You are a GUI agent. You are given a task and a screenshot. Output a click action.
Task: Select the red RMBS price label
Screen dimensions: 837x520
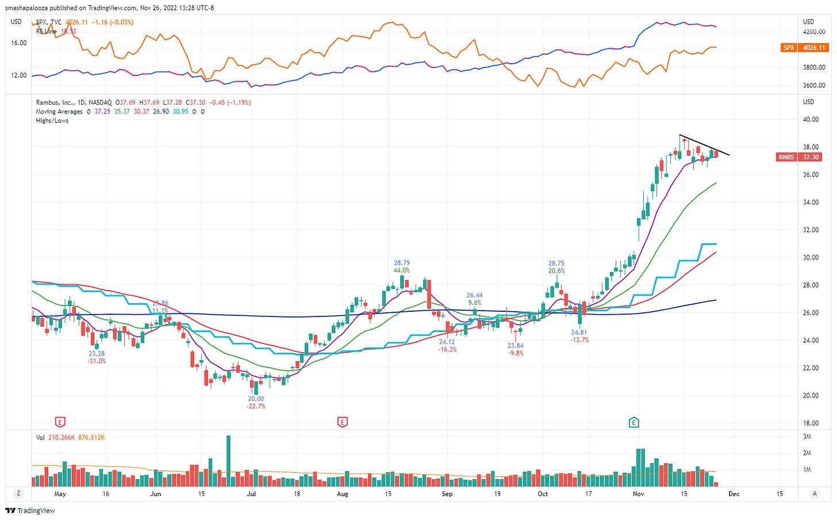click(799, 157)
